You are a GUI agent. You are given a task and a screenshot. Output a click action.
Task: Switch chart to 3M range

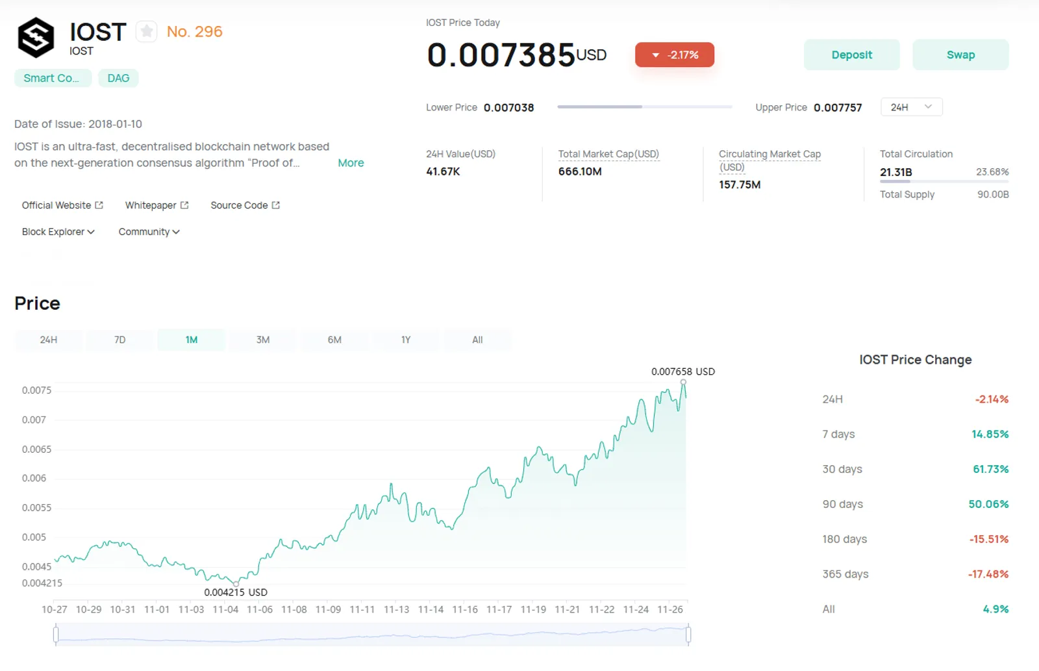pos(263,340)
